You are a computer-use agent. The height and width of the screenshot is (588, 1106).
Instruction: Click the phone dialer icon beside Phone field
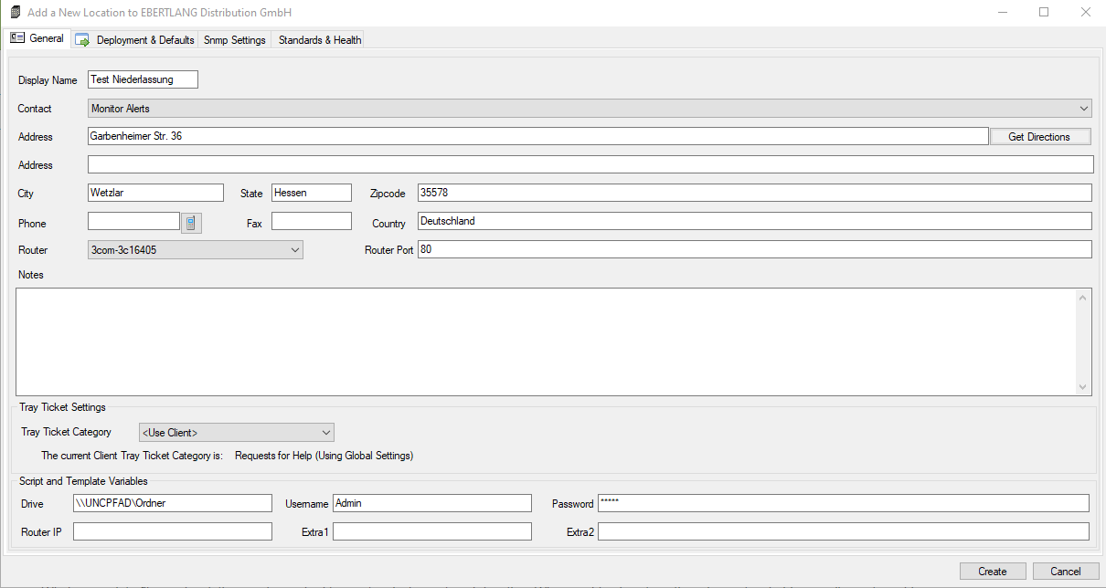[190, 223]
